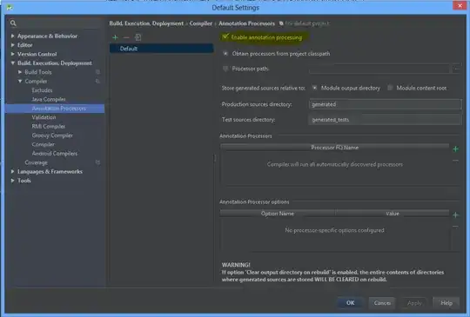Click the Cancel button
This screenshot has width=470, height=317.
tap(382, 303)
